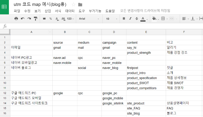
Task: Open the 도움말 menu
Action: (x=110, y=11)
